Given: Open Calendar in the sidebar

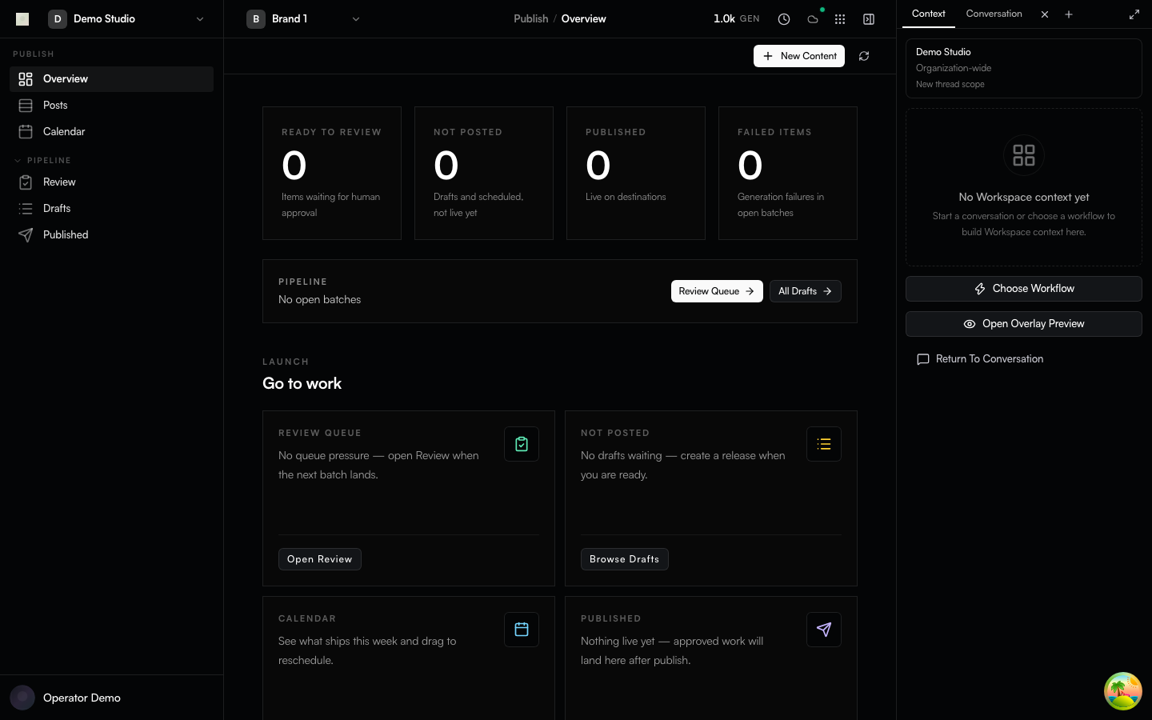Looking at the screenshot, I should click(x=112, y=132).
